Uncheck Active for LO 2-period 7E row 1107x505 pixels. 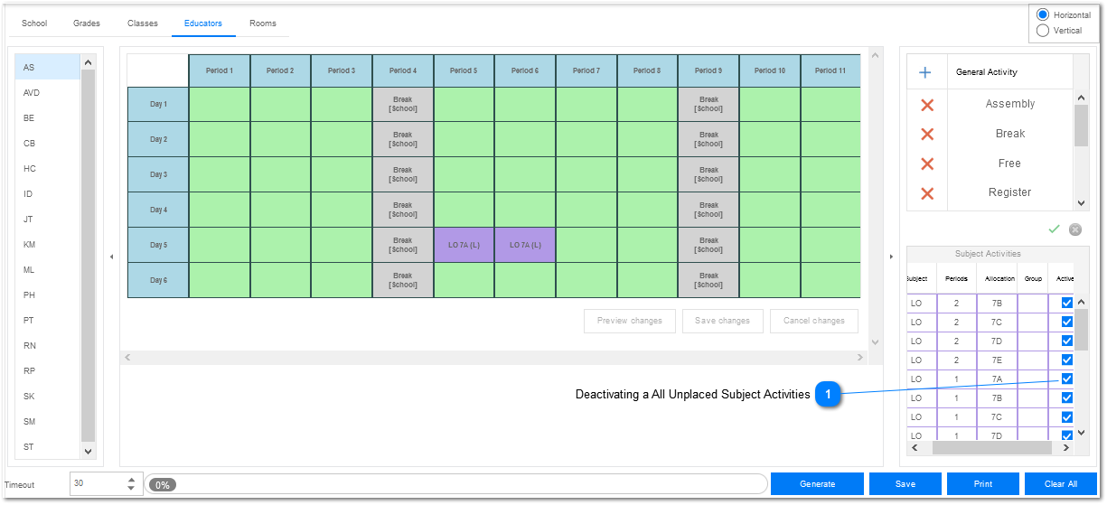tap(1067, 360)
